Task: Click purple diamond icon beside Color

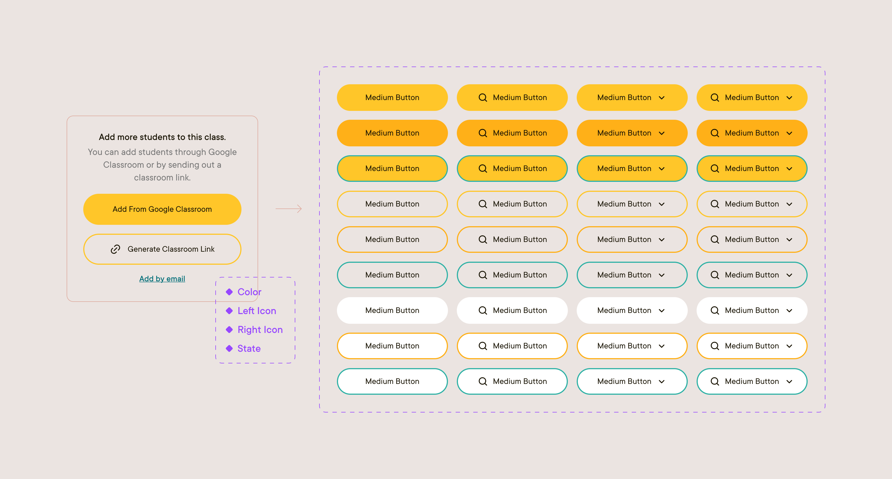Action: 229,292
